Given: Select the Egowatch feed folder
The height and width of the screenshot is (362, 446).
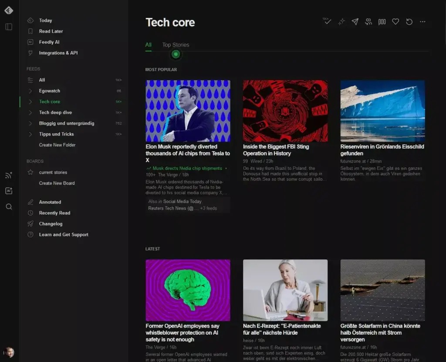Looking at the screenshot, I should click(50, 91).
